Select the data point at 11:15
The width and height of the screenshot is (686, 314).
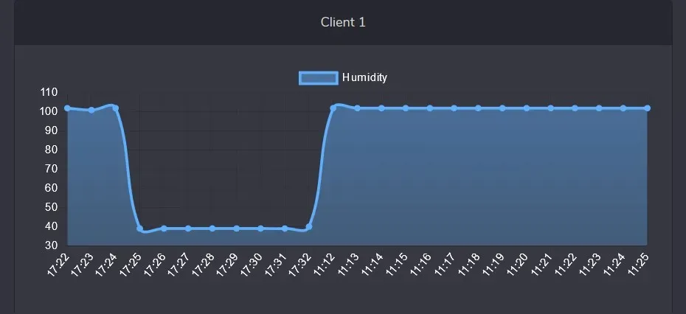(406, 108)
